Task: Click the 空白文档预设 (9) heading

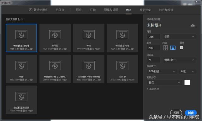Action: 15,19
